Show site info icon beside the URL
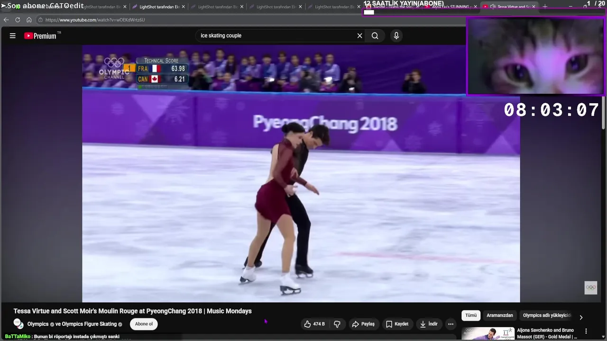The height and width of the screenshot is (341, 607). (40, 20)
